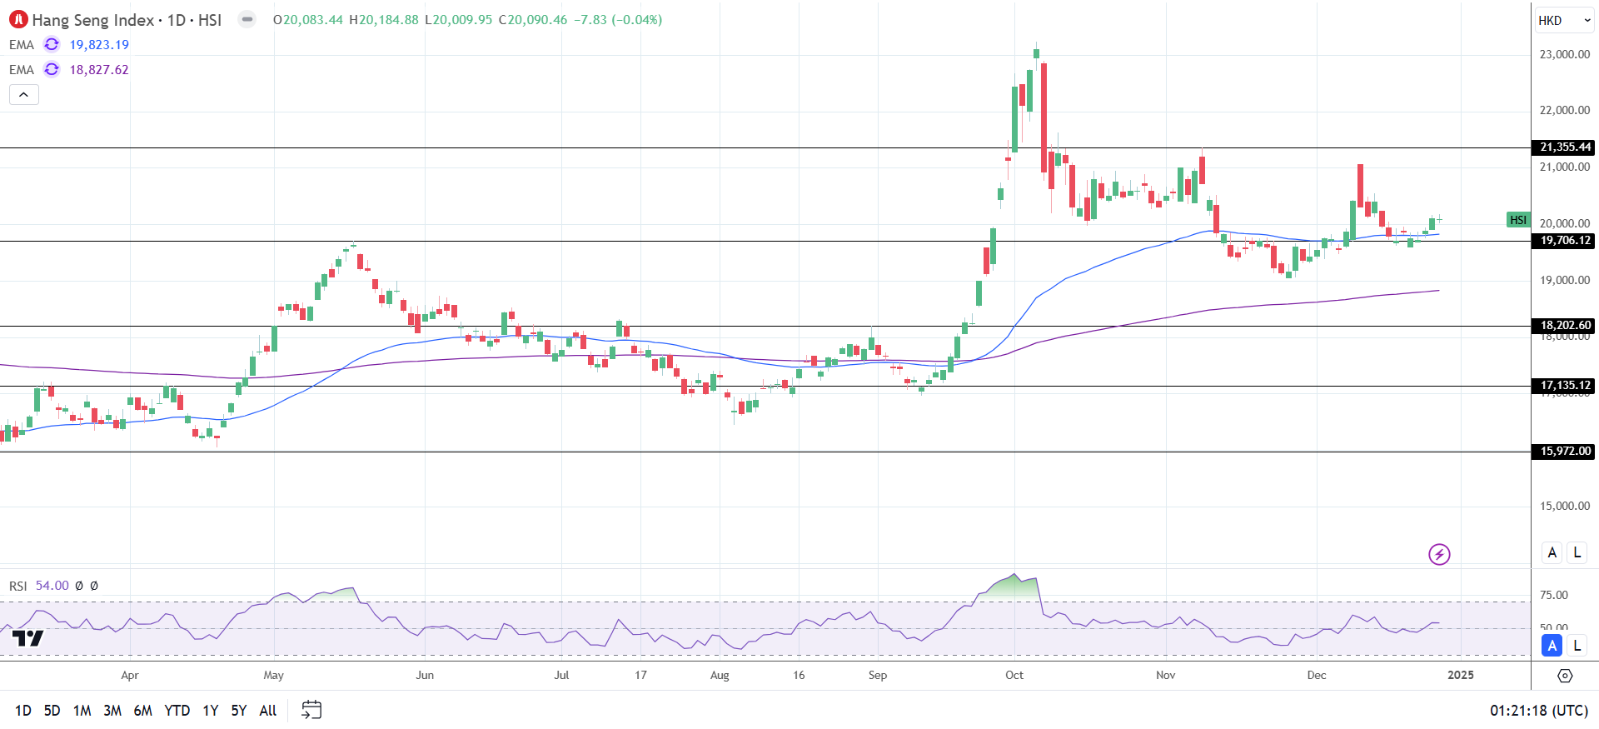This screenshot has width=1599, height=729.
Task: Click the closing price C20,090.46 value
Action: (x=533, y=20)
